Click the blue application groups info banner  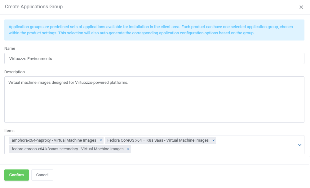click(154, 30)
